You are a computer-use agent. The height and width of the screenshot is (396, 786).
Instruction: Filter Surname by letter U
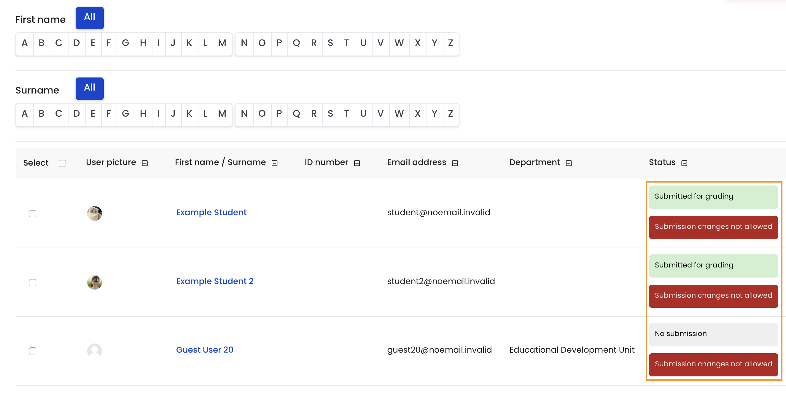pos(363,115)
